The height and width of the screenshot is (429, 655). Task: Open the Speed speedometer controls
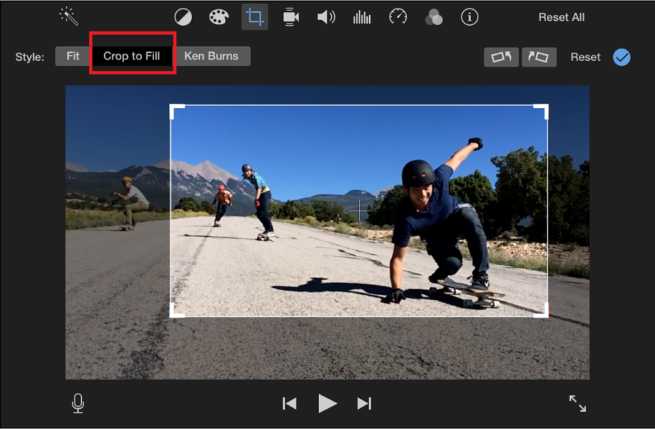pos(398,17)
